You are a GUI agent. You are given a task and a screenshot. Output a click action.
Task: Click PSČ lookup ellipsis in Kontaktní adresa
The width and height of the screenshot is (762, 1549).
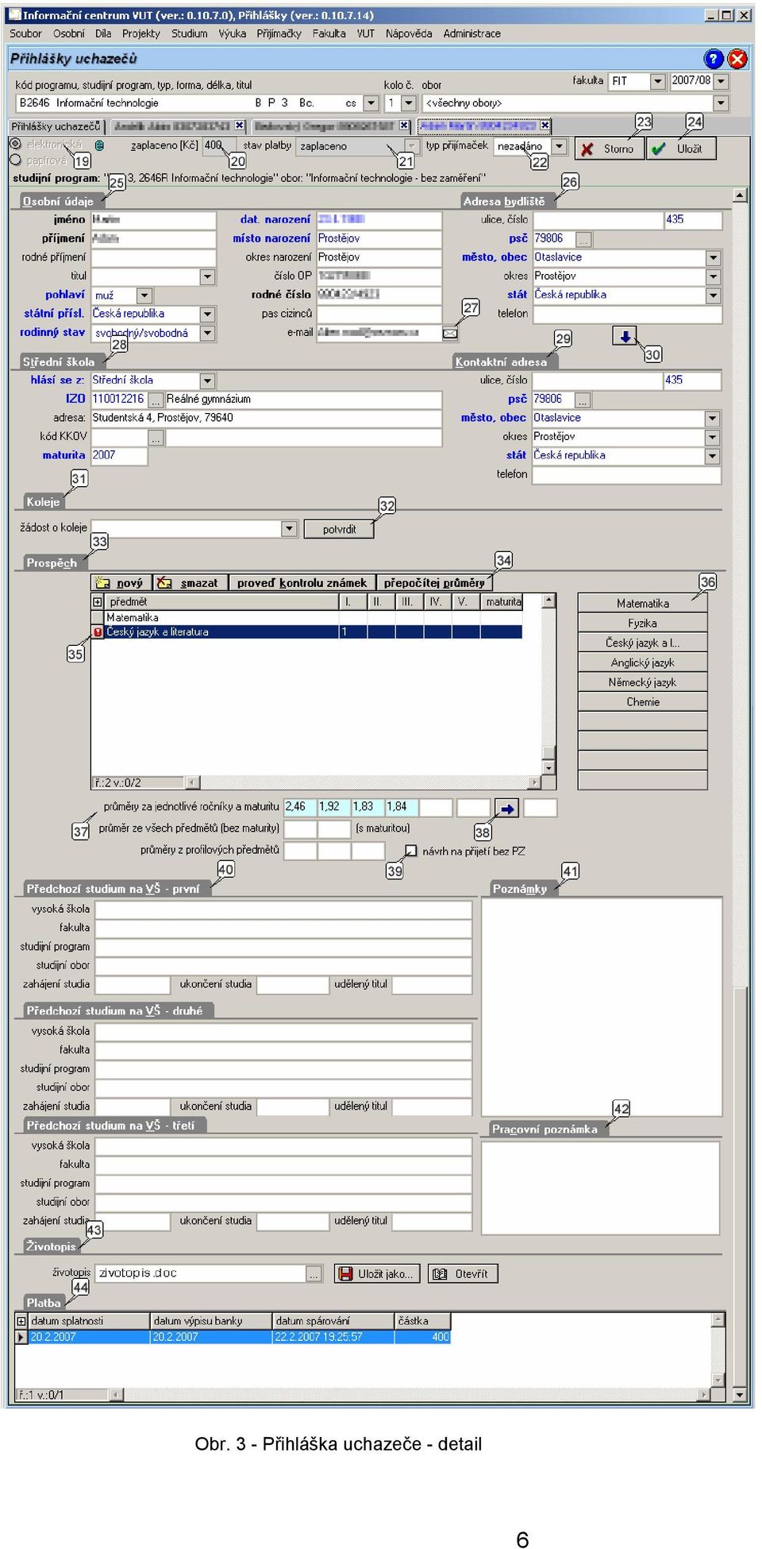[583, 400]
